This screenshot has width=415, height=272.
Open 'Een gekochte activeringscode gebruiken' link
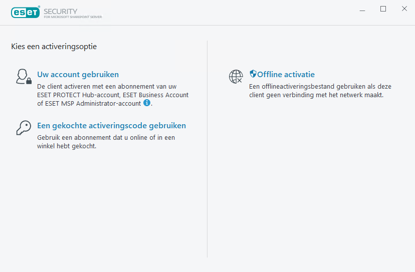point(111,125)
